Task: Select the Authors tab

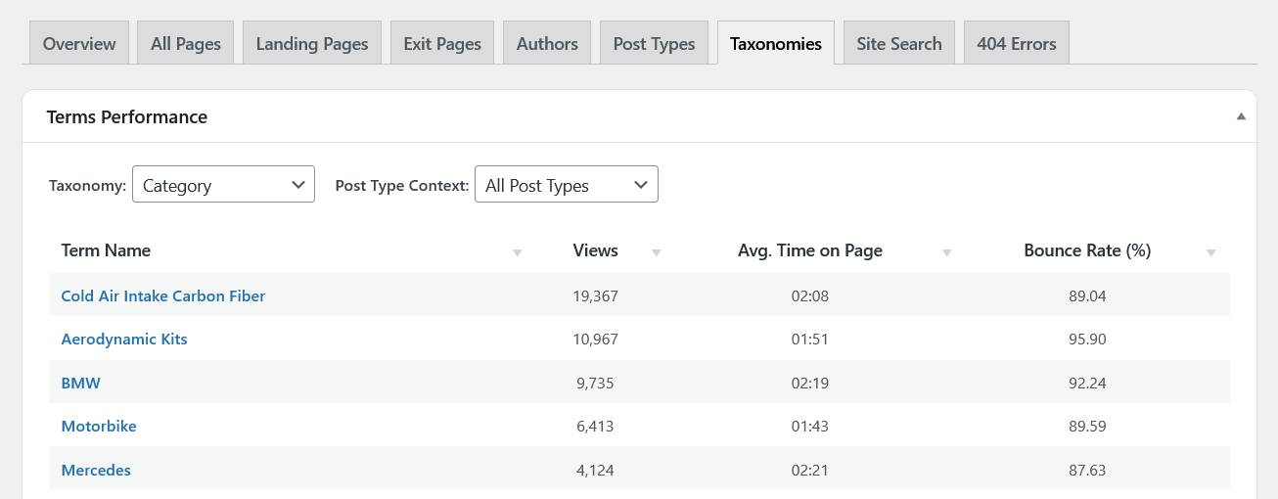Action: tap(547, 43)
